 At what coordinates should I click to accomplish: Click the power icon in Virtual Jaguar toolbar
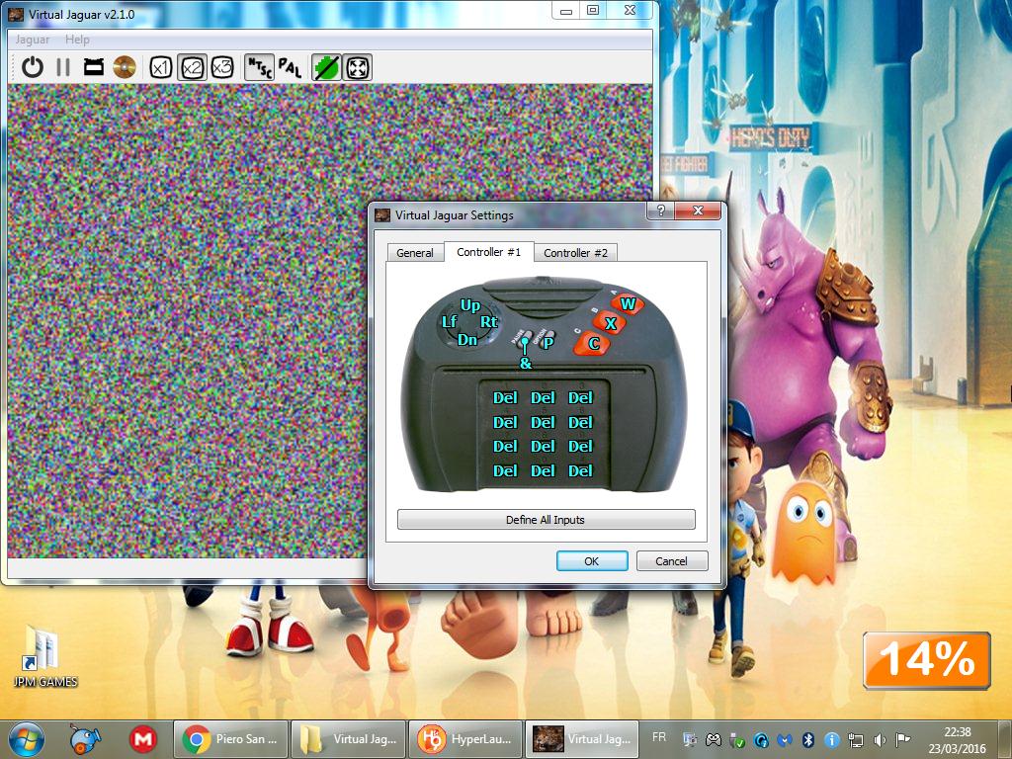click(32, 67)
